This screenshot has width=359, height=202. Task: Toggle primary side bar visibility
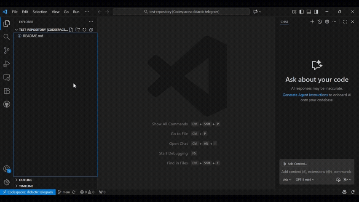coord(302,12)
